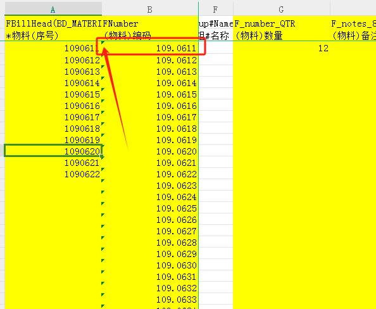
Task: Select cell with value 109.0627
Action: (150, 230)
